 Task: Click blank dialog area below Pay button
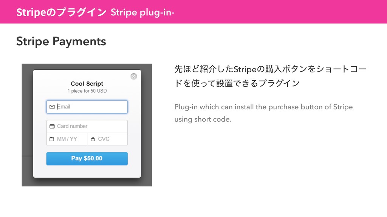87,171
